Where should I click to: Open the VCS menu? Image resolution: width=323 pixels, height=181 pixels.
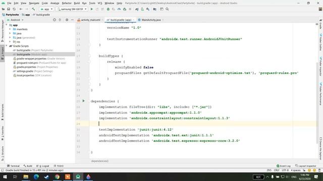[100, 3]
